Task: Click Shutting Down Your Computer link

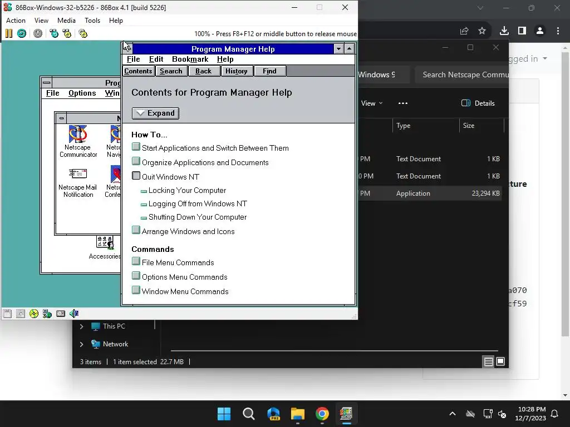Action: [x=198, y=217]
